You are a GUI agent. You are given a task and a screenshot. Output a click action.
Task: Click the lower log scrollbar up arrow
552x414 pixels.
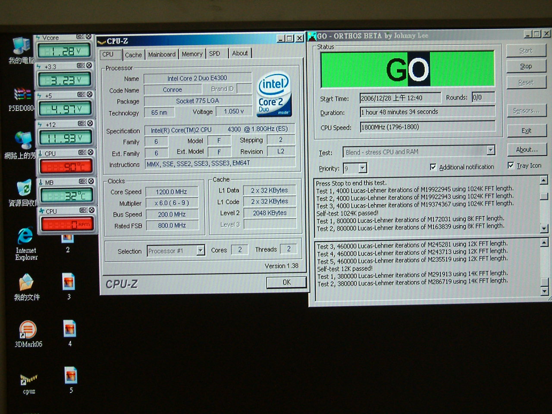click(544, 243)
